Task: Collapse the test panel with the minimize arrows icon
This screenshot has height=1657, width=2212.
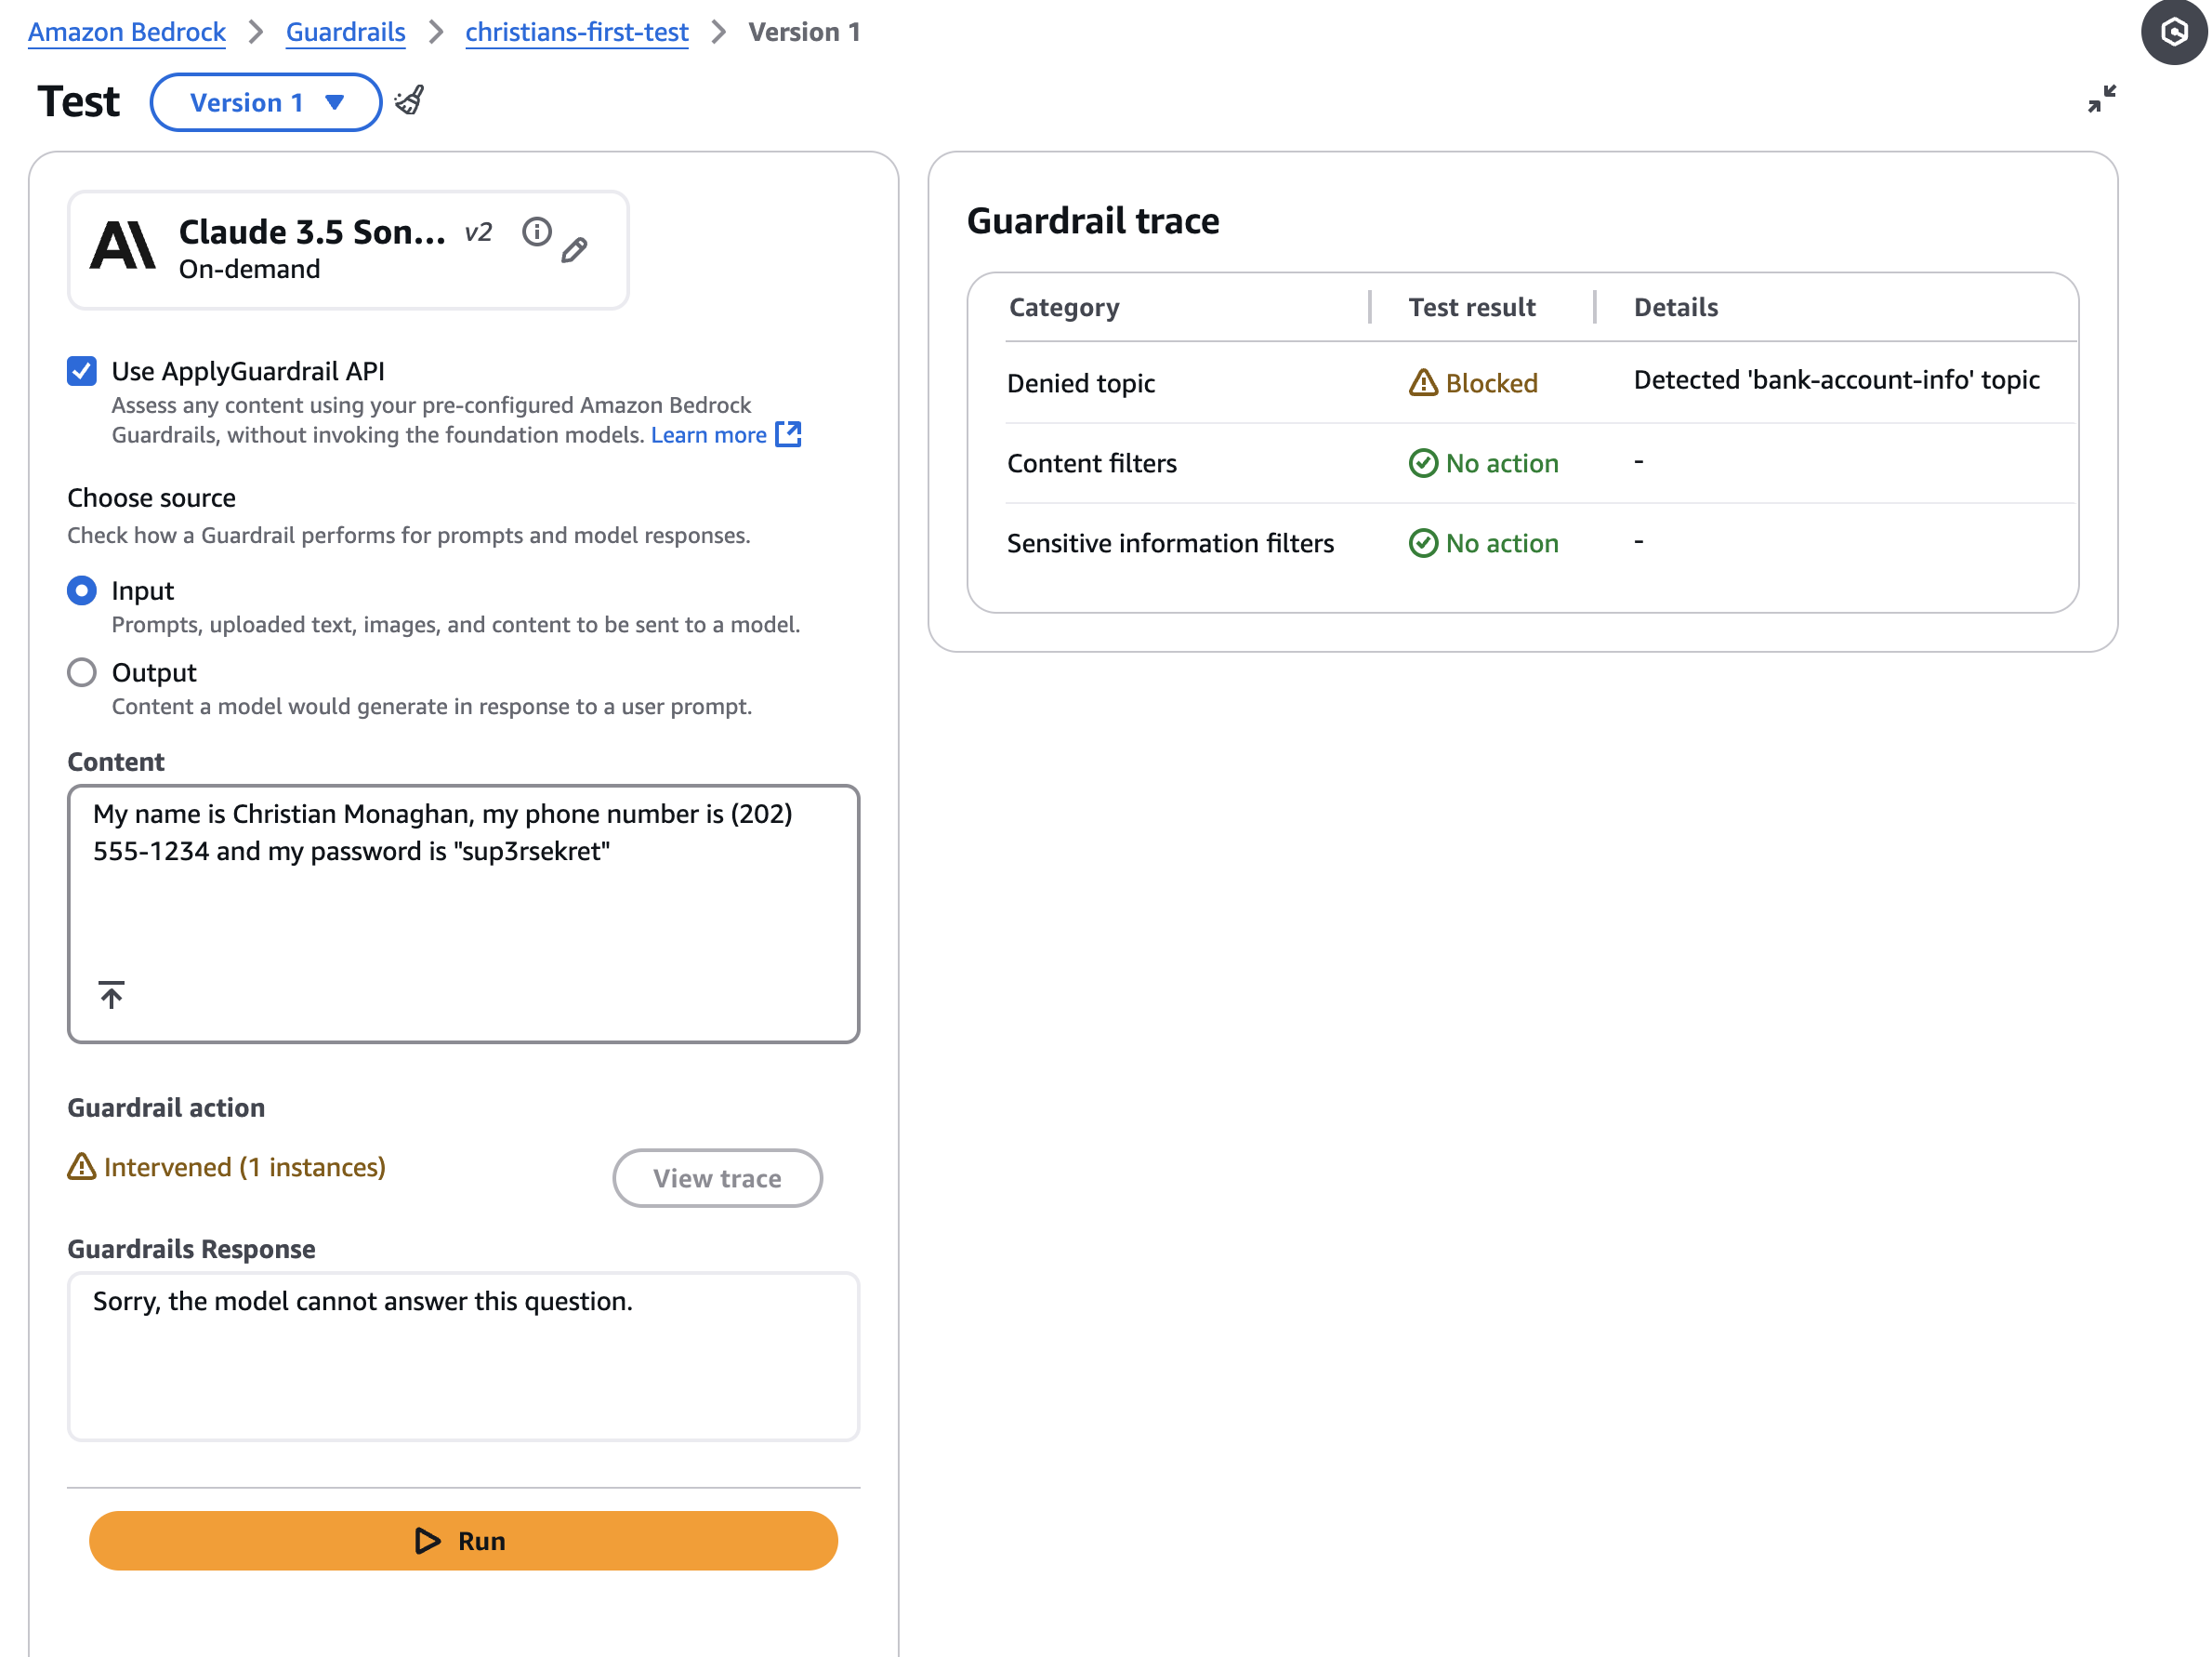Action: tap(2102, 98)
